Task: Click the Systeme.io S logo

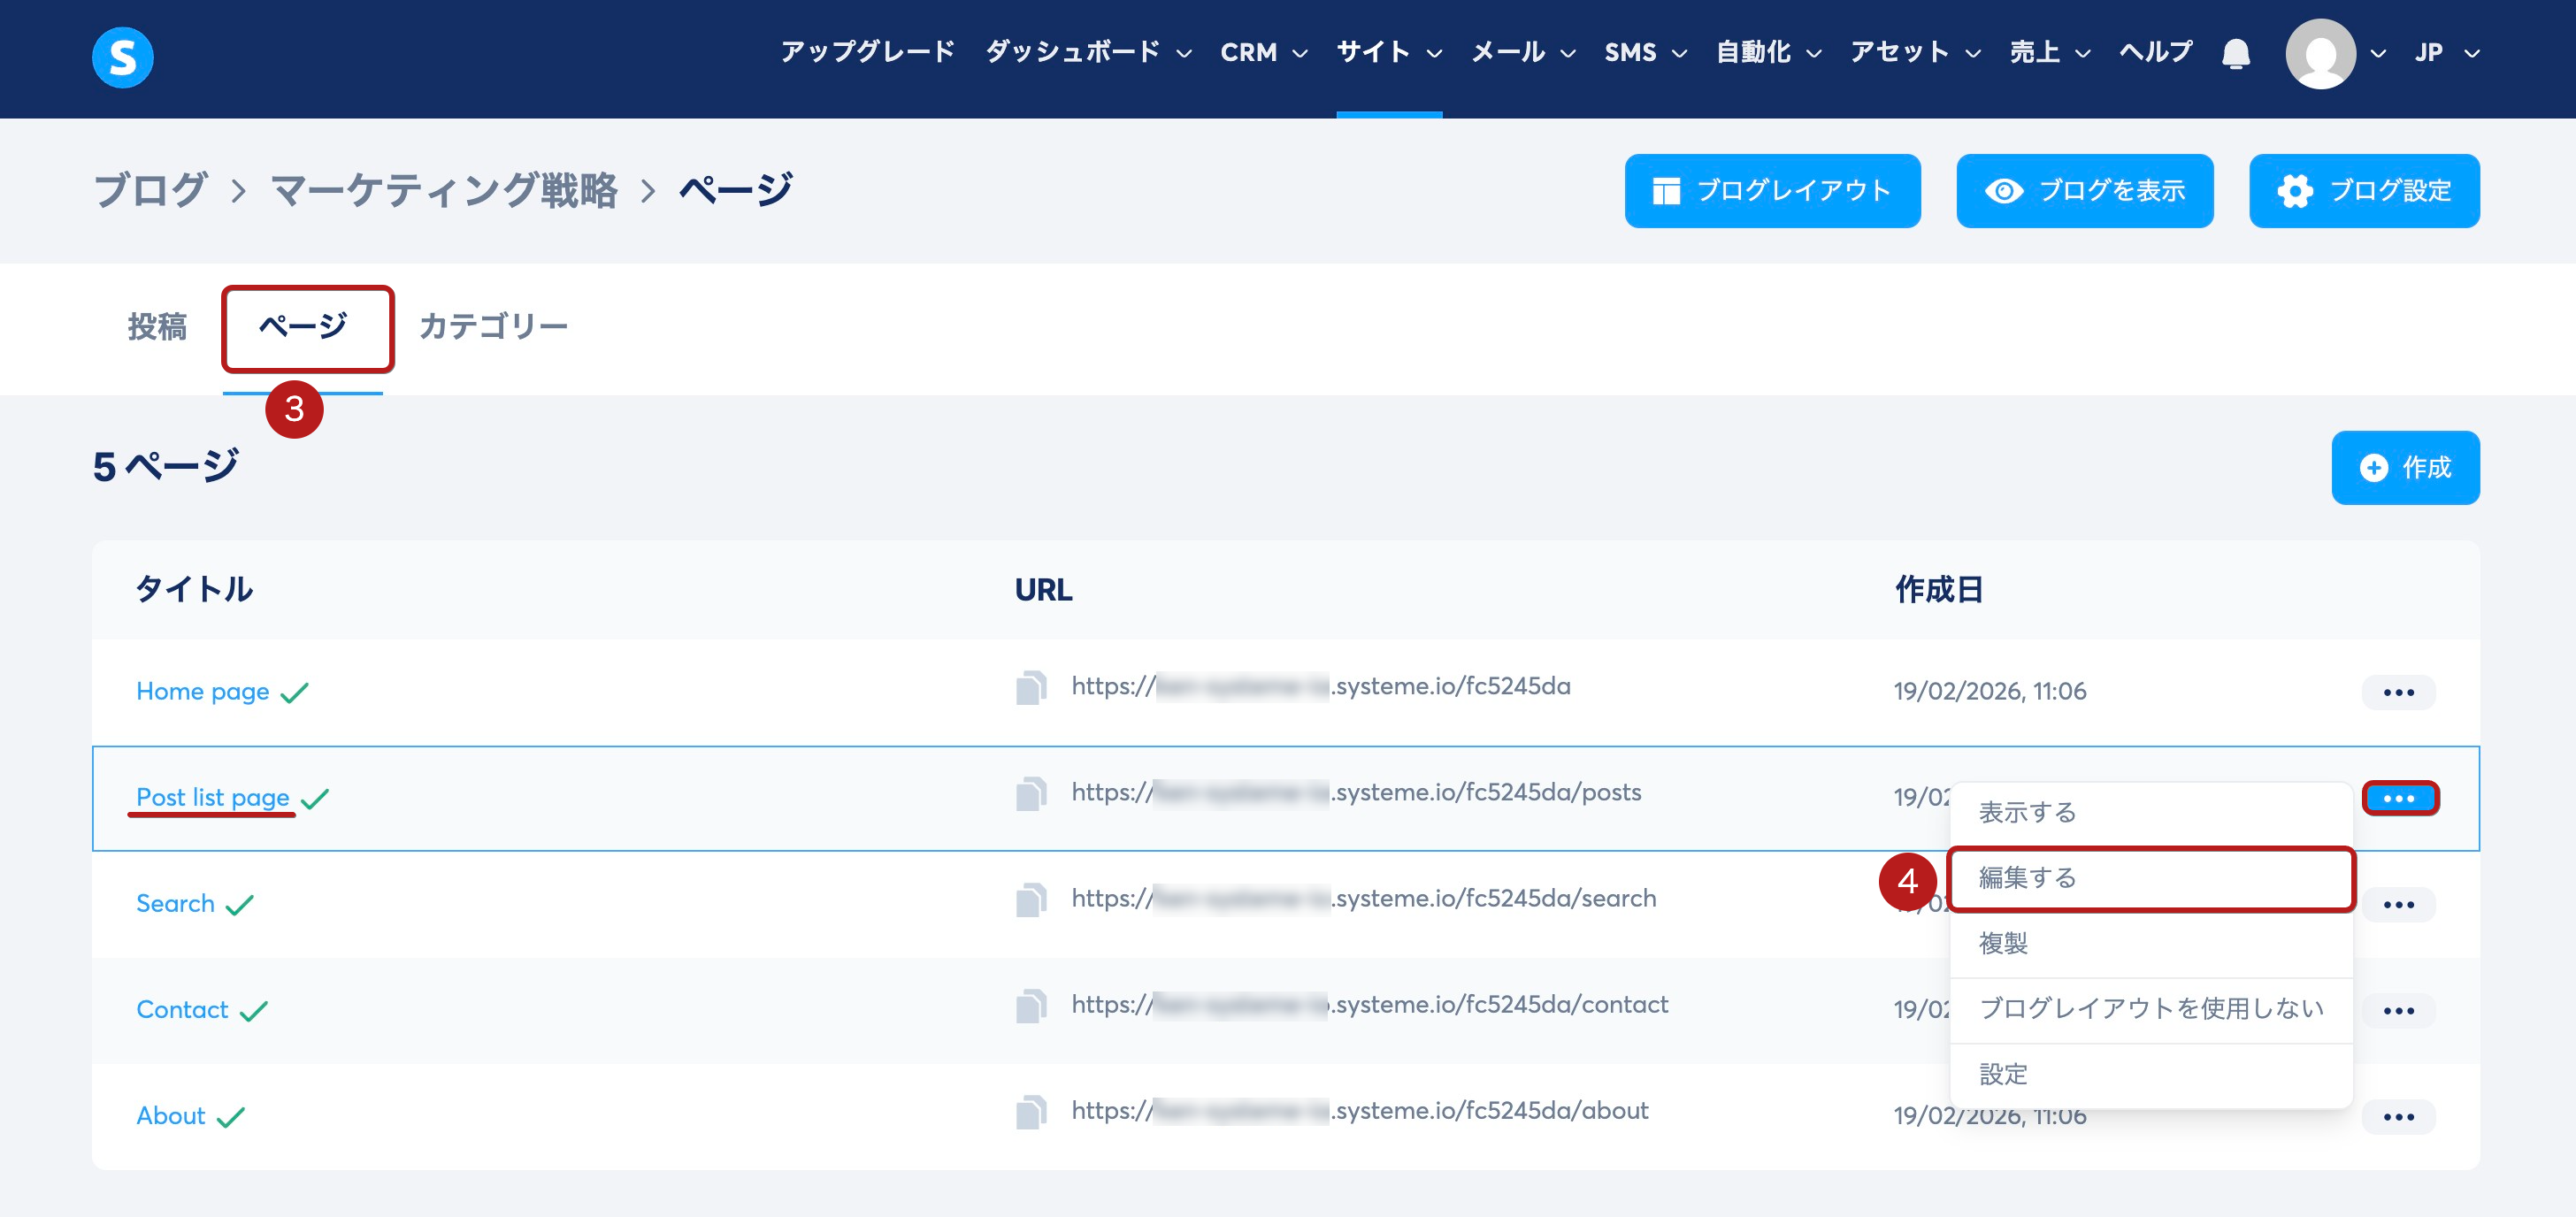Action: point(122,57)
